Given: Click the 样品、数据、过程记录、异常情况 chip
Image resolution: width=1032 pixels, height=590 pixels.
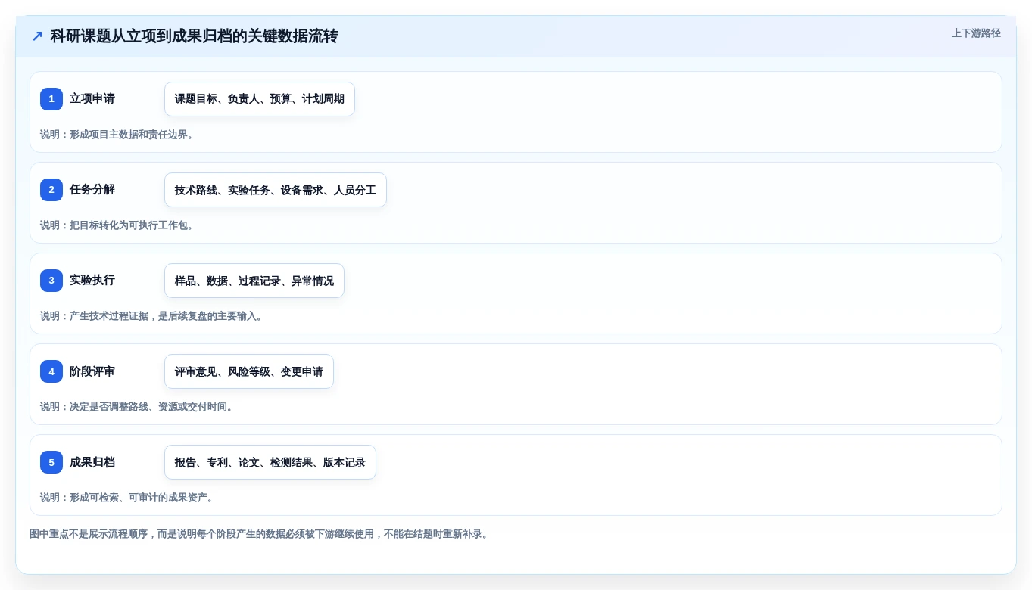Looking at the screenshot, I should (x=254, y=281).
